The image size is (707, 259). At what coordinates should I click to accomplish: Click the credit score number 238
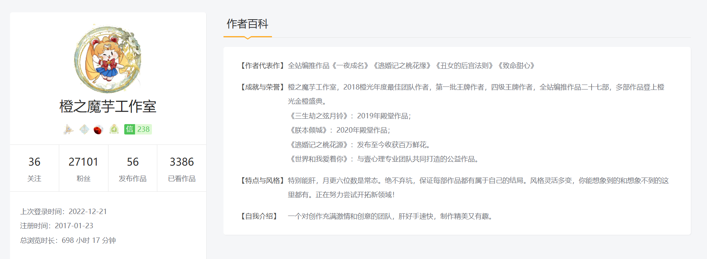point(143,129)
